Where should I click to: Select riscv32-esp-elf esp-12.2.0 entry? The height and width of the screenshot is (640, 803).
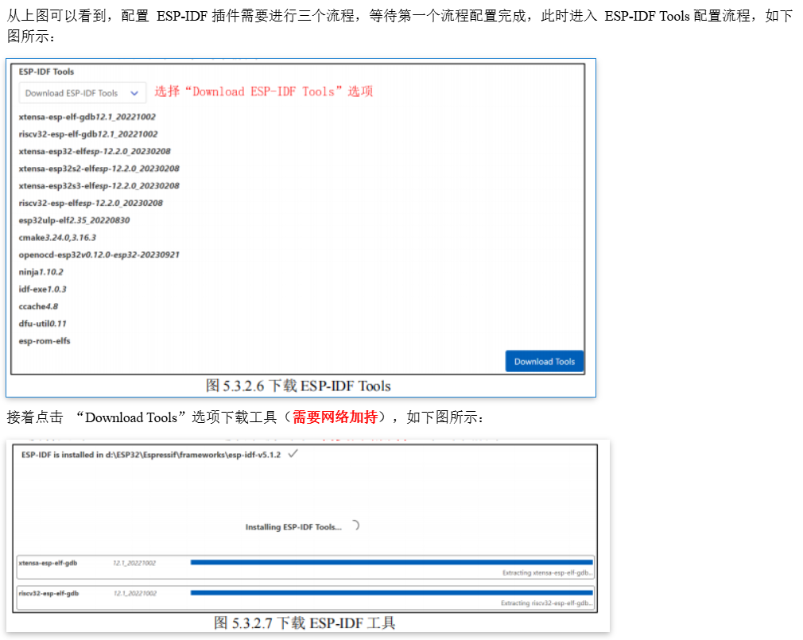91,204
